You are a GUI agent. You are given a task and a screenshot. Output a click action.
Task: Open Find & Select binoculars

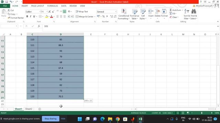click(194, 14)
